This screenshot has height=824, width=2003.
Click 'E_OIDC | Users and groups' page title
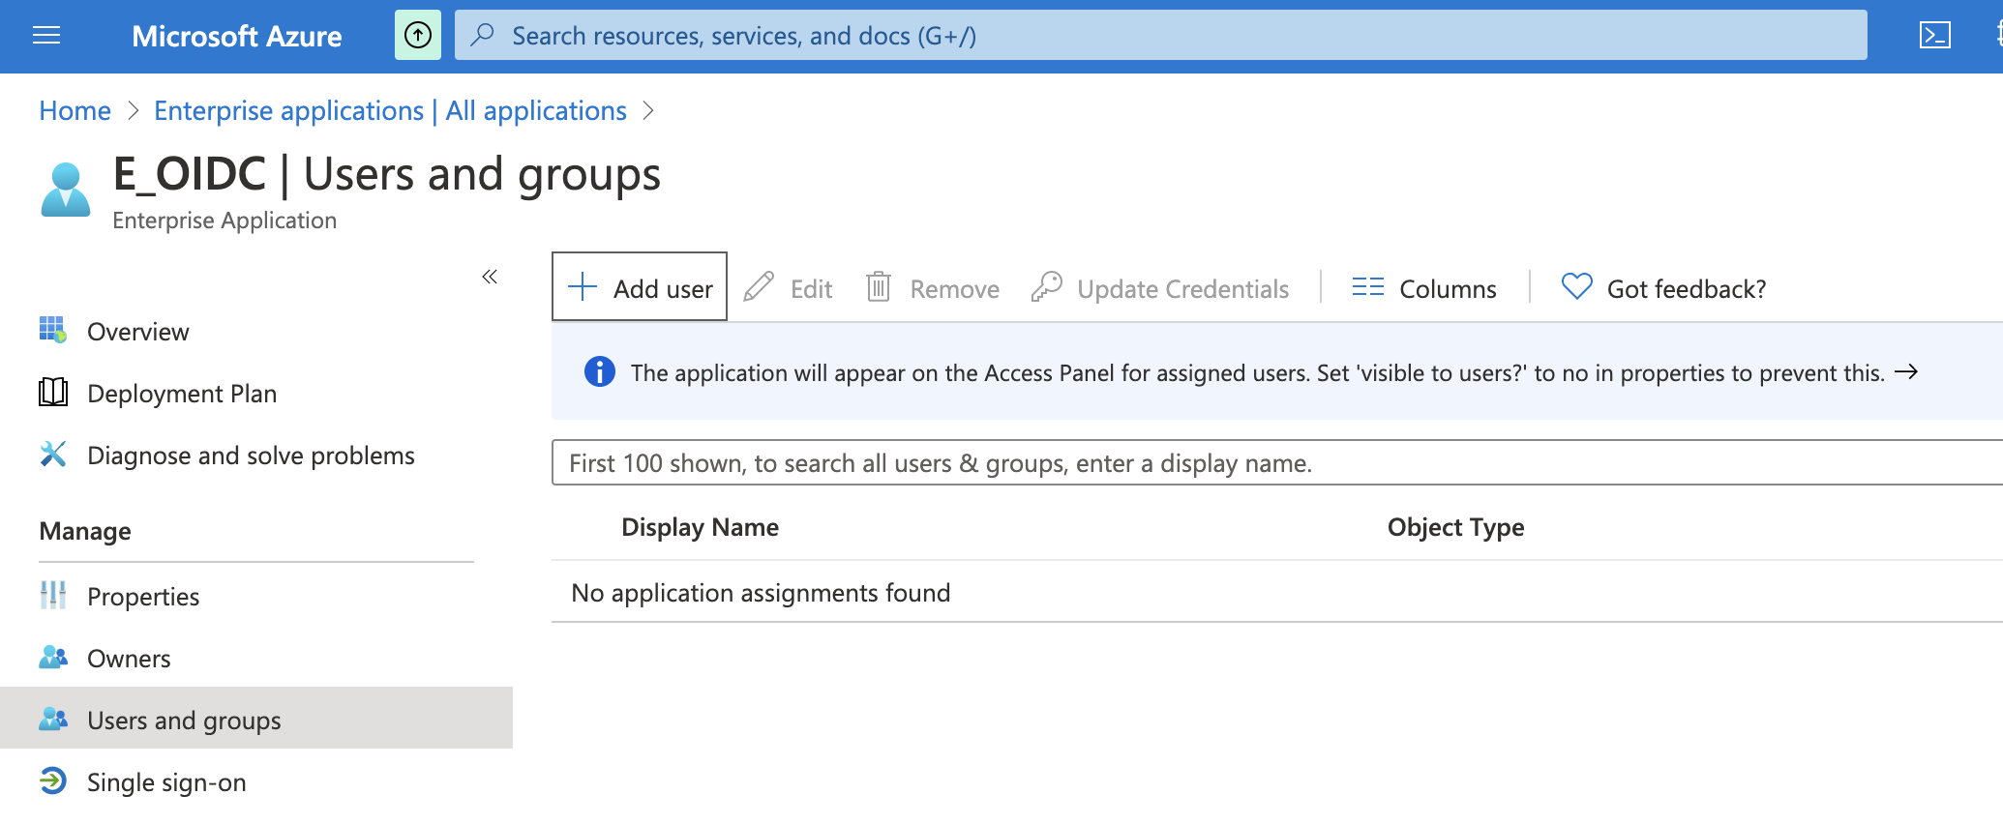[387, 174]
